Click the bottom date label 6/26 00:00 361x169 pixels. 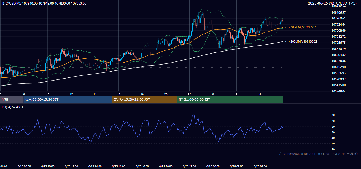pos(213,166)
